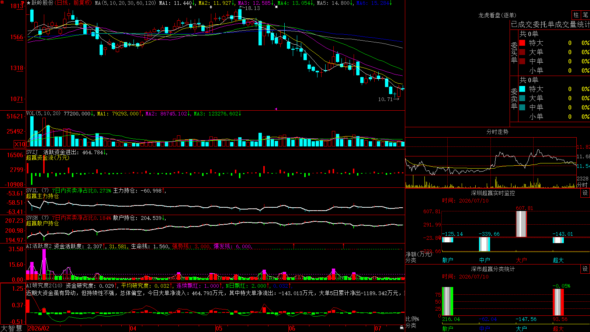Click the 07 month marker on the timeline
Image resolution: width=590 pixels, height=332 pixels.
378,328
